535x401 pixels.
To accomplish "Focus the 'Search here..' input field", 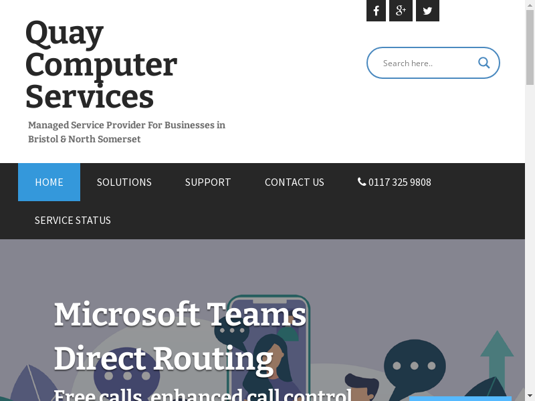I will point(425,63).
